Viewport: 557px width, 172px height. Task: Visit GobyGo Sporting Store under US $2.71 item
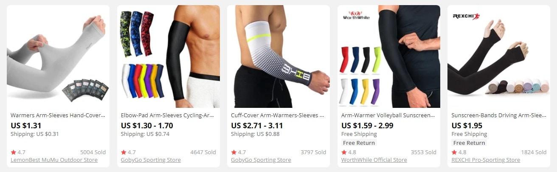pyautogui.click(x=261, y=160)
